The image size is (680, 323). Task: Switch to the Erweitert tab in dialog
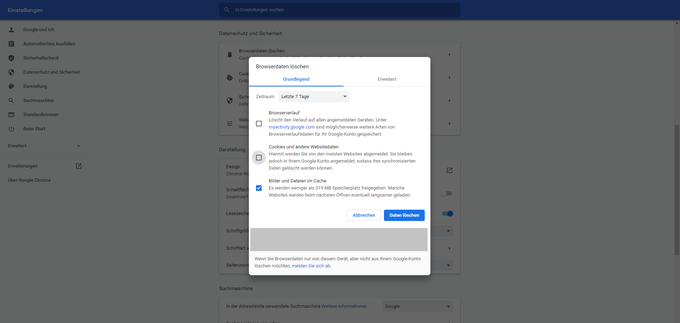pos(387,79)
